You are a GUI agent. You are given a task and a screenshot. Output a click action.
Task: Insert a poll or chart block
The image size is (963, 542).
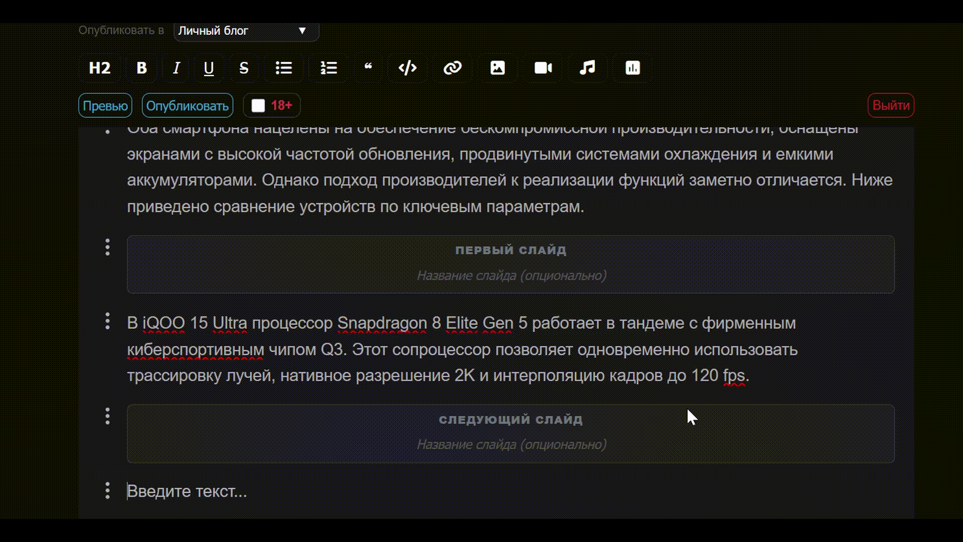tap(632, 68)
